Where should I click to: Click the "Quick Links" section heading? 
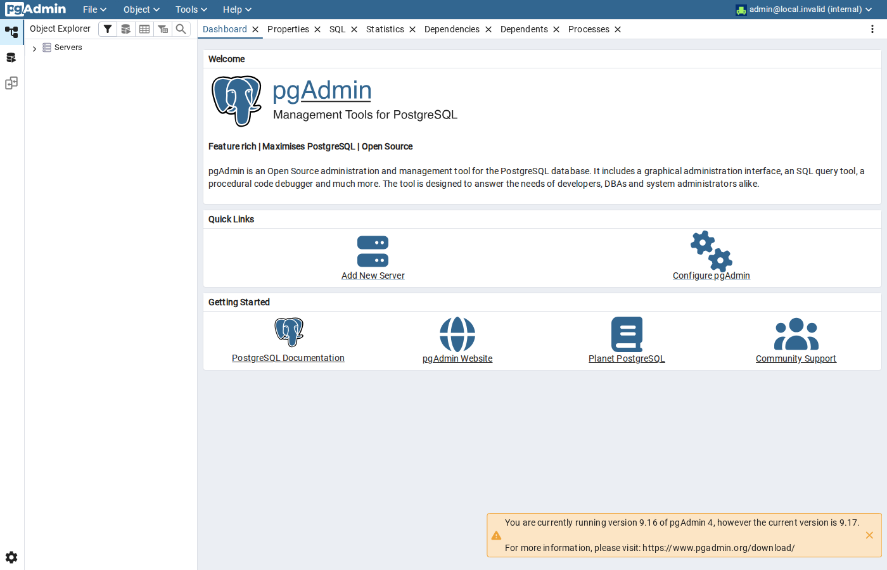point(231,219)
